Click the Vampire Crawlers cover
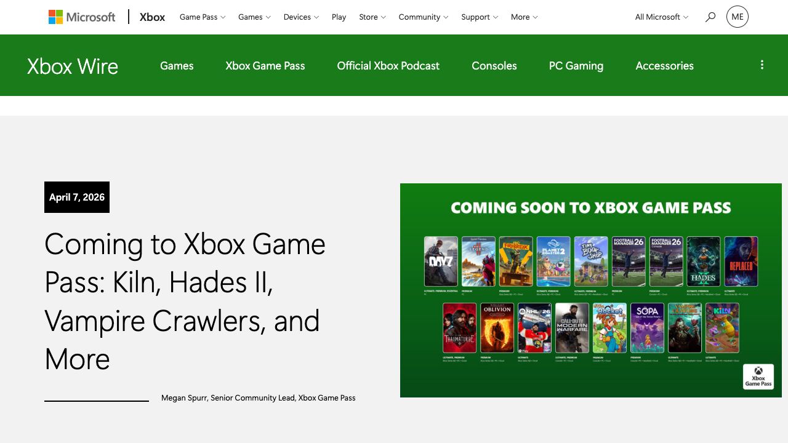The image size is (788, 443). pyautogui.click(x=685, y=328)
